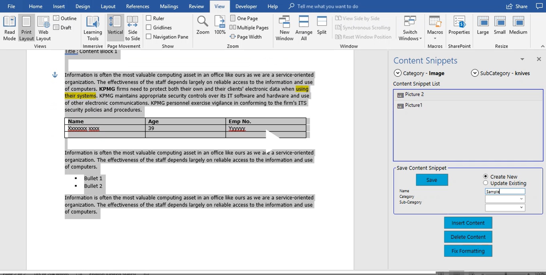546x275 pixels.
Task: Open the Zoom dialog
Action: tap(203, 26)
